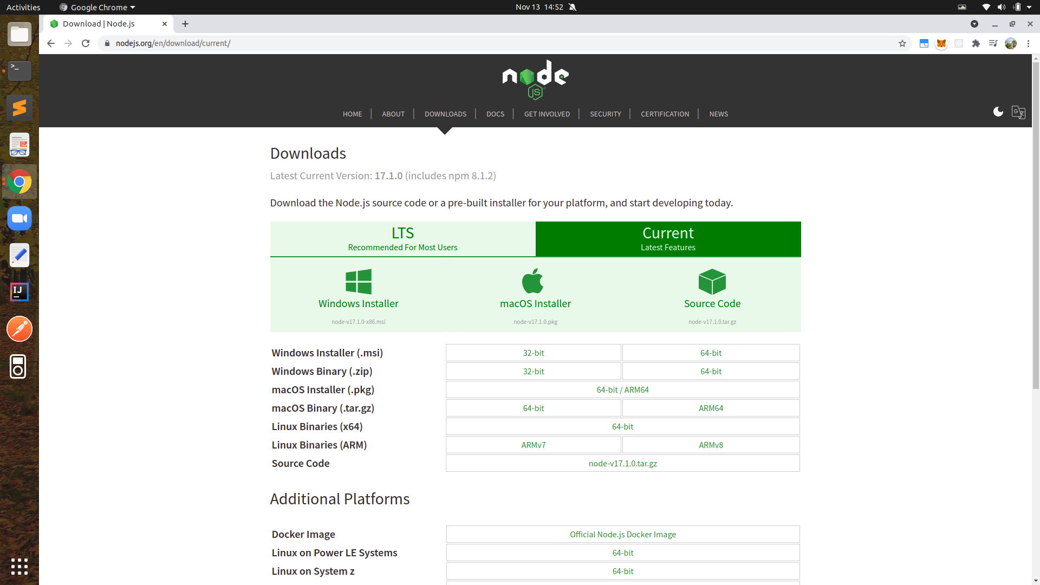Launch IntelliJ IDEA from the dock

[19, 291]
